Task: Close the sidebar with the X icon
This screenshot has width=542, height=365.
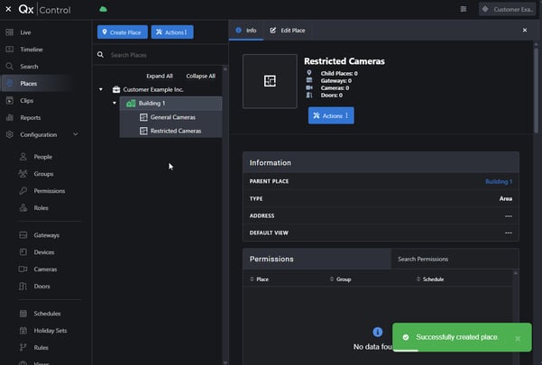Action: pyautogui.click(x=8, y=9)
